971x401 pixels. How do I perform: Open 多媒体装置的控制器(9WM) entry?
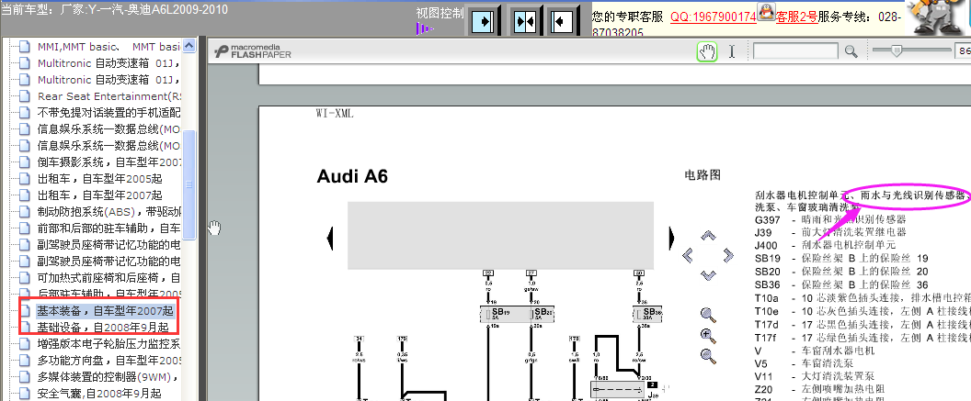click(109, 377)
